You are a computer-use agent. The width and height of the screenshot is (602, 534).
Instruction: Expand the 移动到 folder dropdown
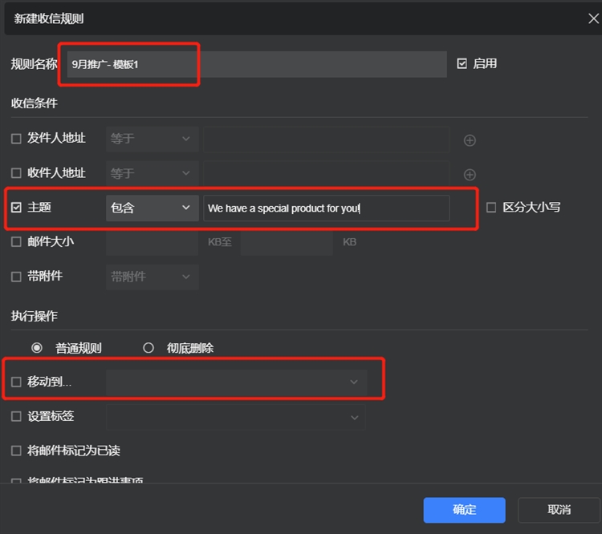click(x=236, y=382)
